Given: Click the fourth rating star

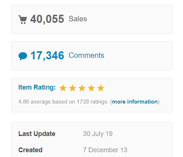Looking at the screenshot, I should pyautogui.click(x=91, y=88).
